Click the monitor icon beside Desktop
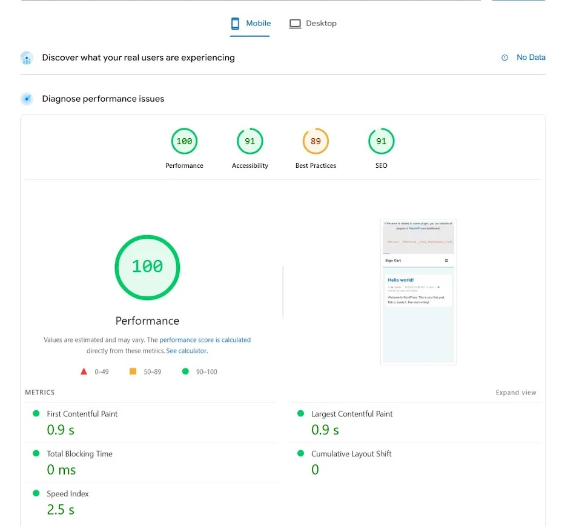This screenshot has height=526, width=565. coord(295,23)
